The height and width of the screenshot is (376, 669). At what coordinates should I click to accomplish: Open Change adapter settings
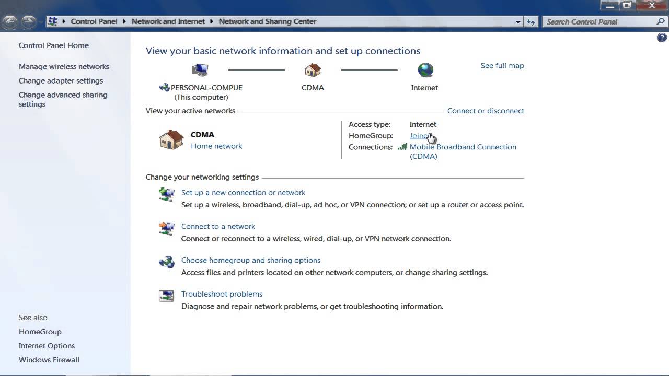point(61,80)
